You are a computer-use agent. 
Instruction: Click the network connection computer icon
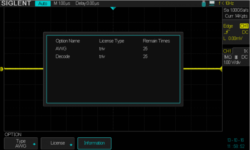(212, 3)
